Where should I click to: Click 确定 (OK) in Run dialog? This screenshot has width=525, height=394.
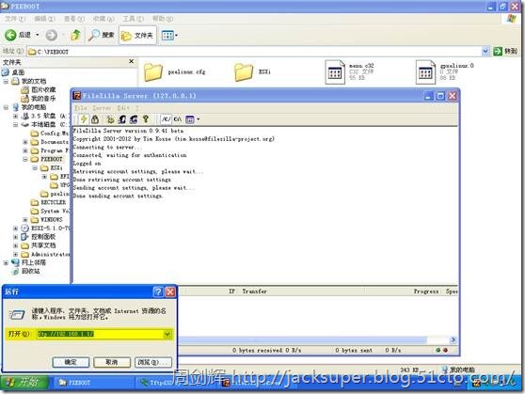click(71, 362)
